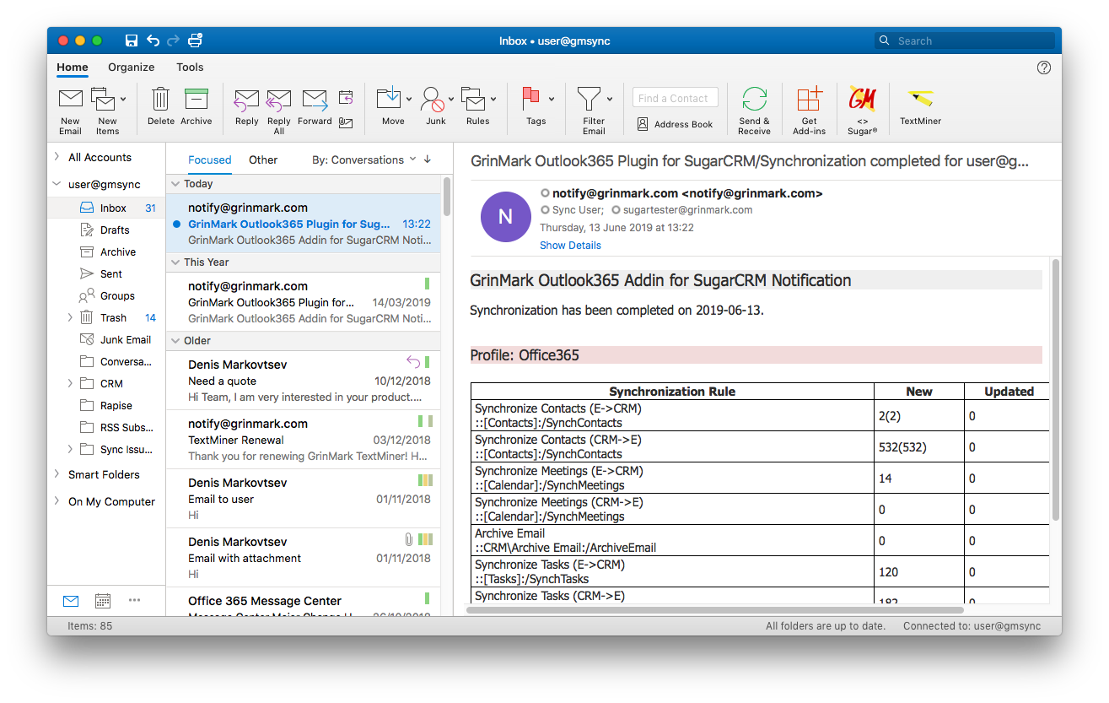Open Get Add-ins

tap(809, 99)
